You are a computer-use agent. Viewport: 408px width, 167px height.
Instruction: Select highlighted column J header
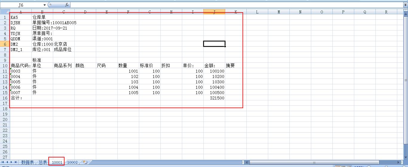[214, 12]
